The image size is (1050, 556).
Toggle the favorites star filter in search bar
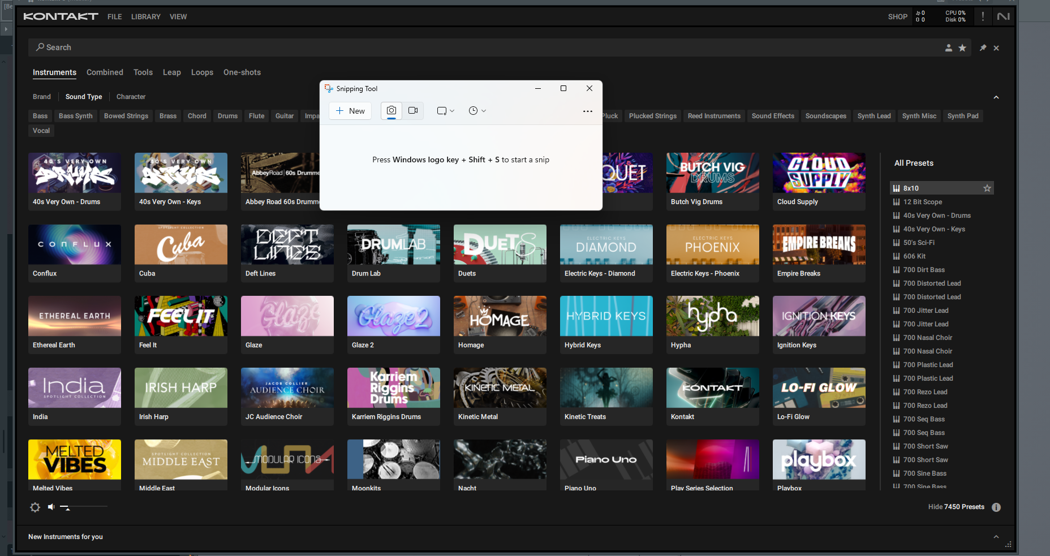(962, 48)
